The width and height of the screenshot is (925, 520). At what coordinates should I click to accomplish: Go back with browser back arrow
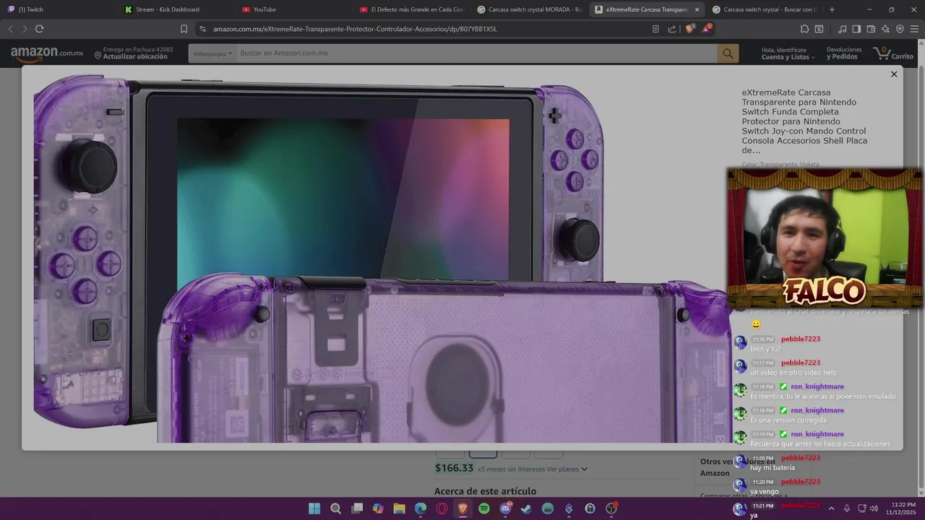(x=10, y=29)
